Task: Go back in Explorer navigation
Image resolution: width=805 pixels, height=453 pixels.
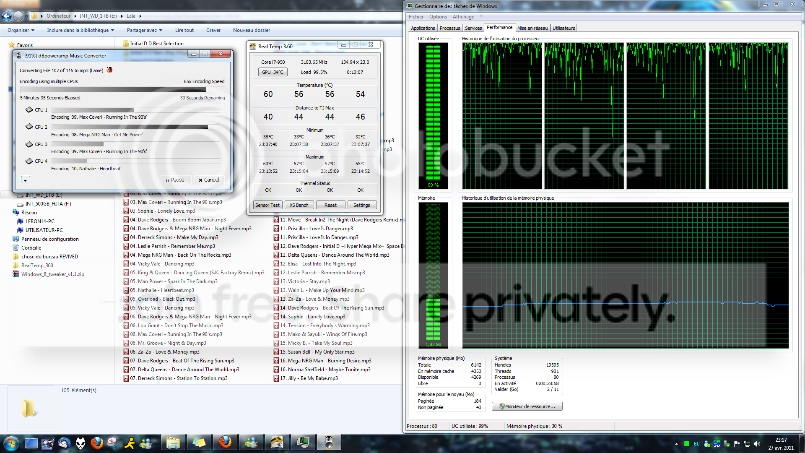Action: pos(7,16)
